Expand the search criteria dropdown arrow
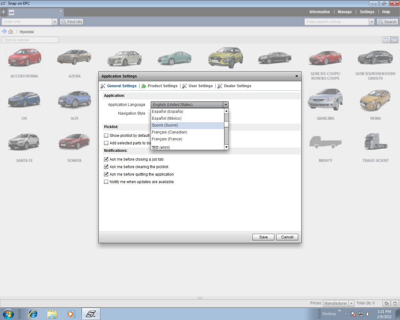The height and width of the screenshot is (320, 400). point(372,22)
